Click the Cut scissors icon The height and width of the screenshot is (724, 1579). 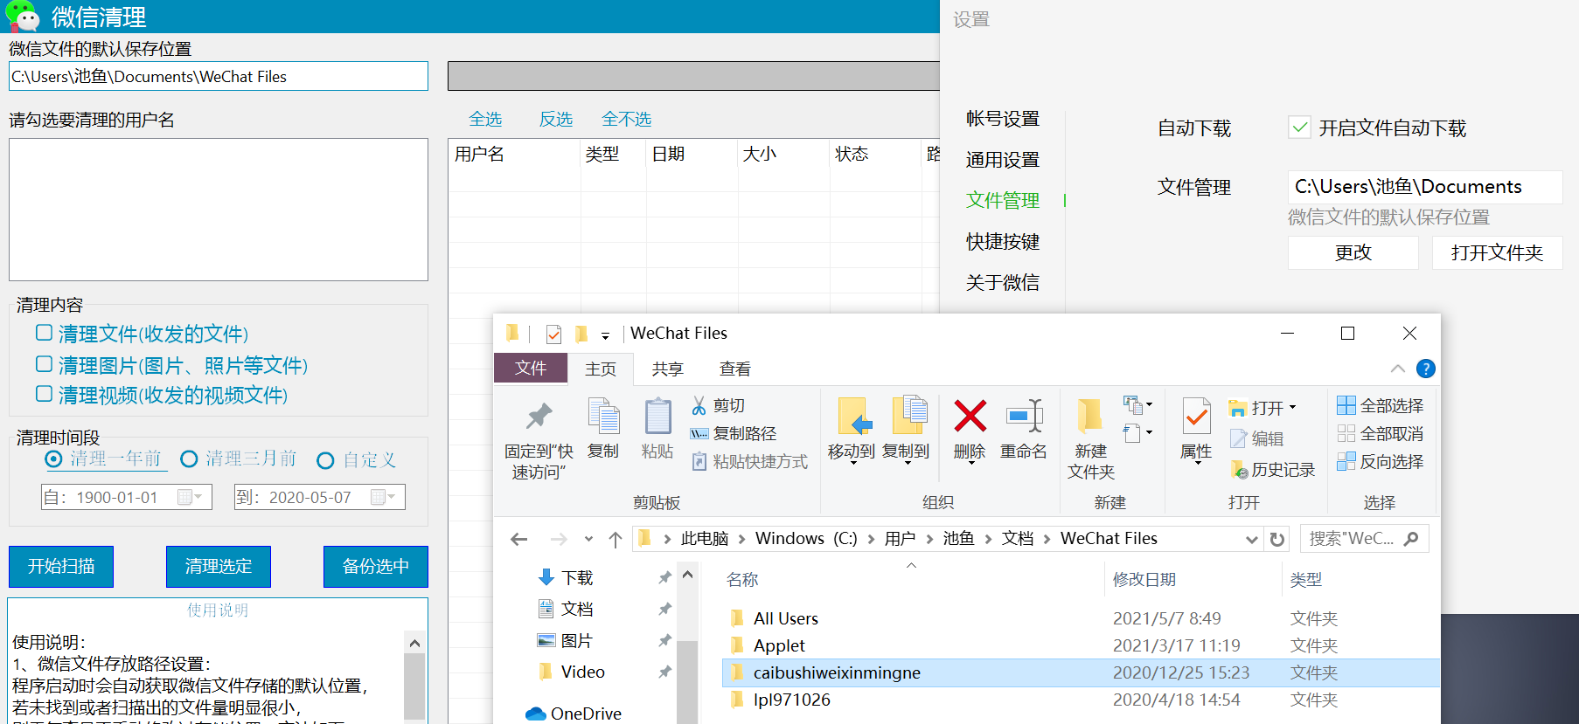point(699,405)
